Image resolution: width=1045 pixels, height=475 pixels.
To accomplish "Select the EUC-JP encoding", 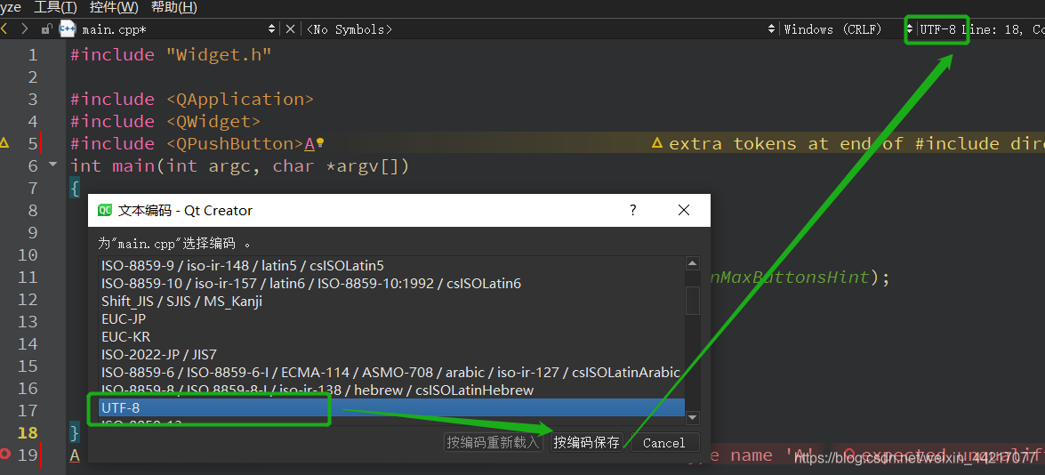I will pos(391,319).
